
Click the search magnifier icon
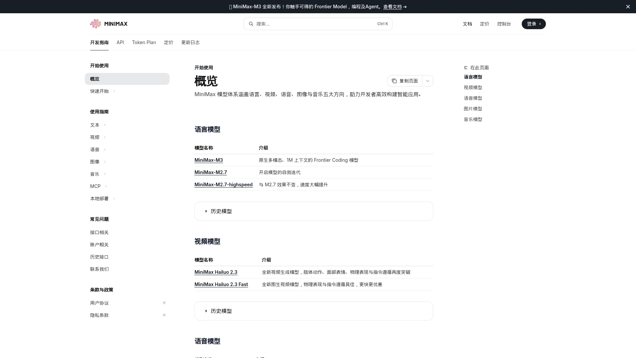(251, 24)
